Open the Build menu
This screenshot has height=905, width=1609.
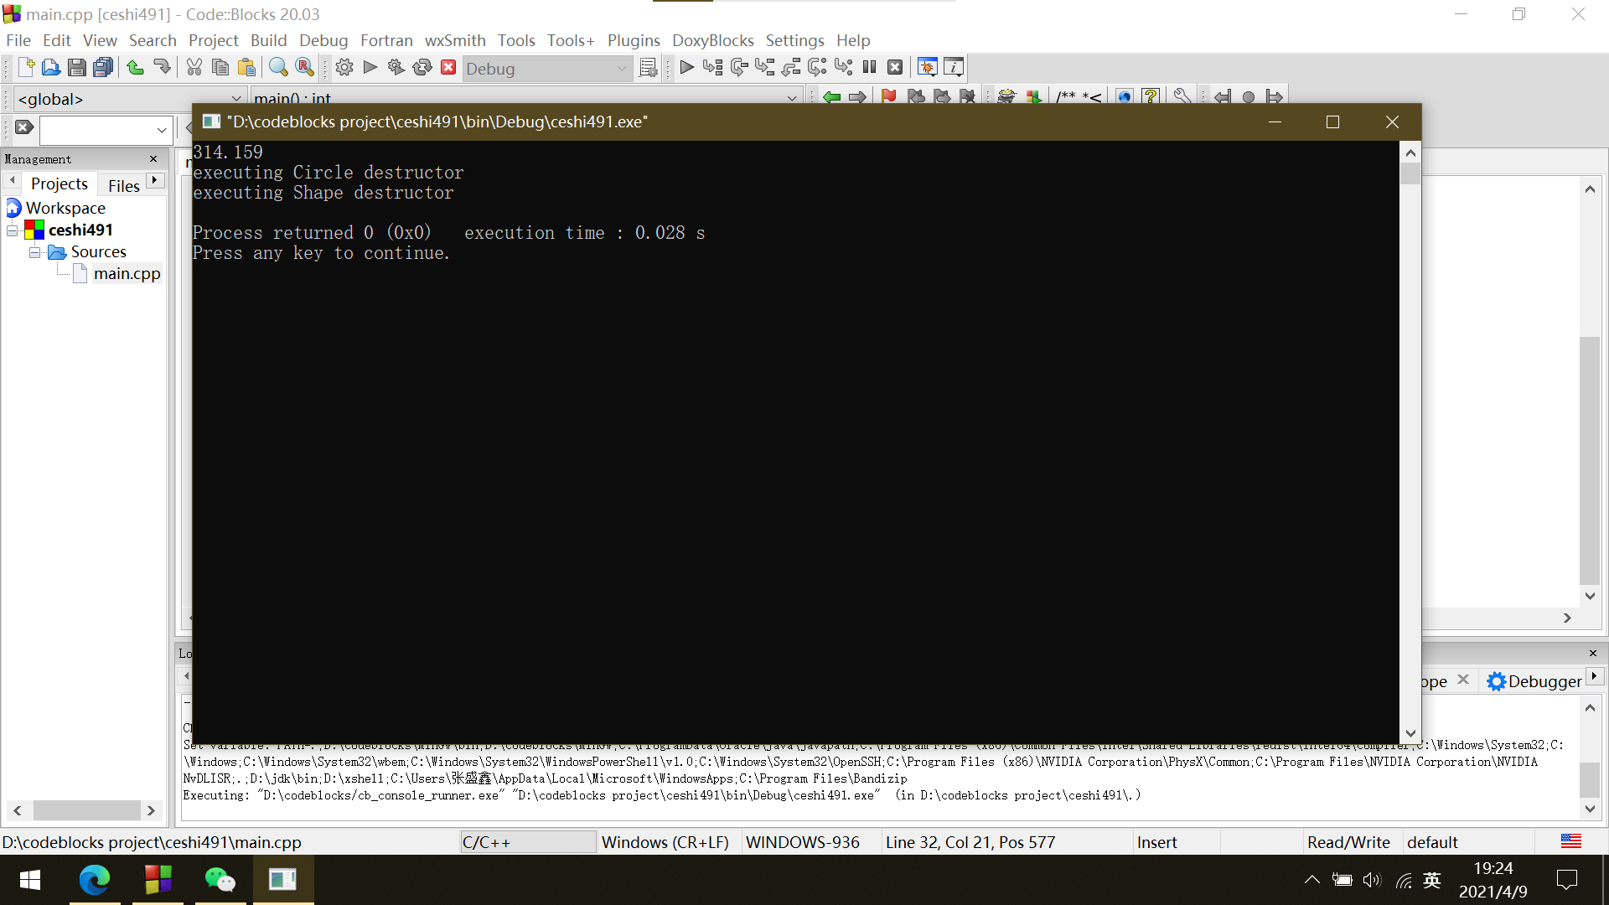(x=268, y=40)
